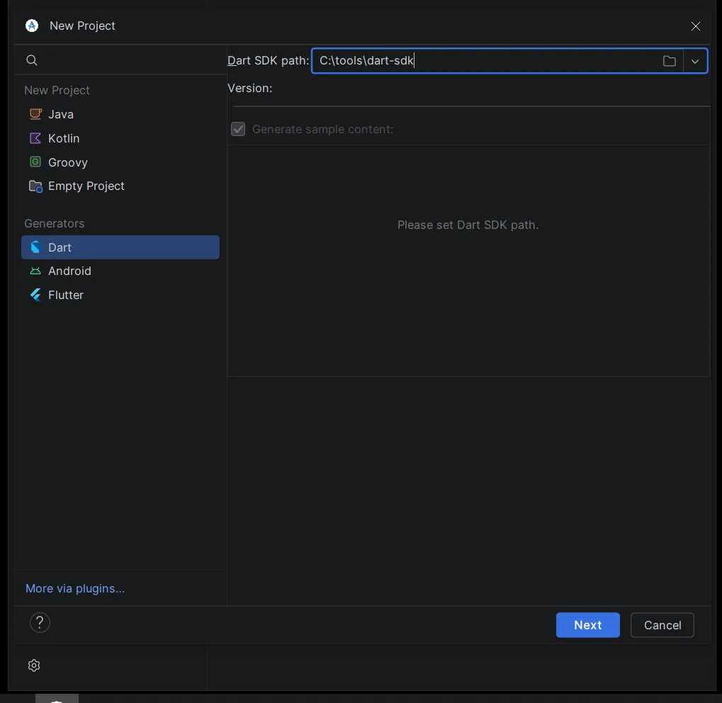Click the Flutter logo icon
Screen dimensions: 722x703
point(35,295)
